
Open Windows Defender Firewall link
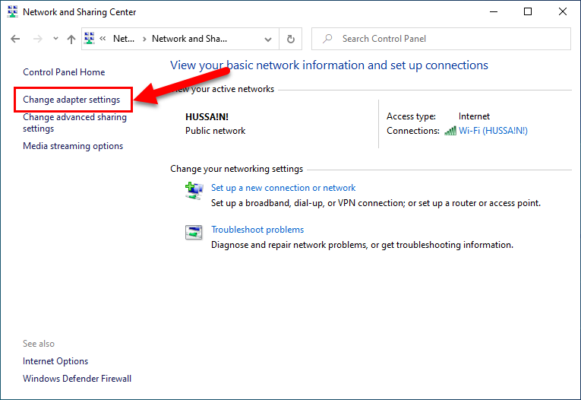pyautogui.click(x=77, y=379)
